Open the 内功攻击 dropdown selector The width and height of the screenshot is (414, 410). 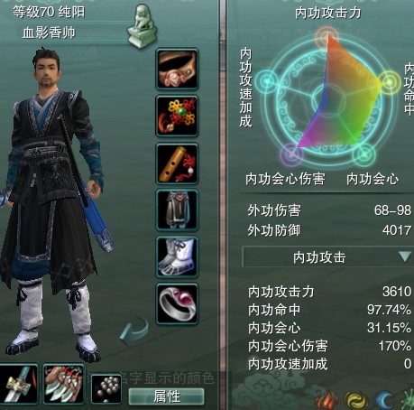click(327, 257)
